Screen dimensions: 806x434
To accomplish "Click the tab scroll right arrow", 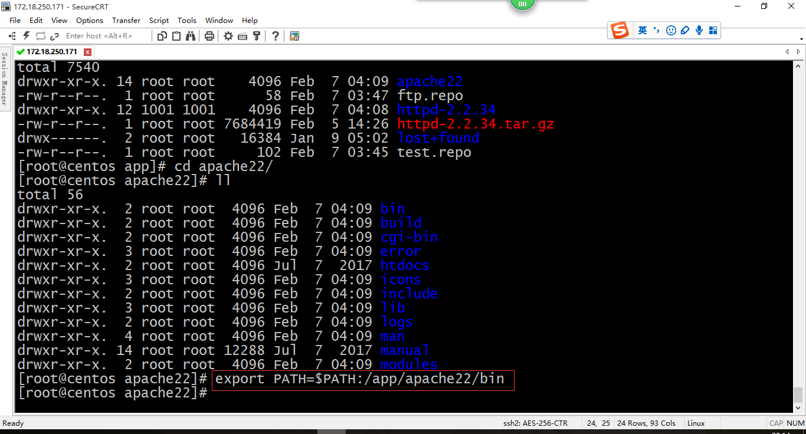I will (798, 52).
